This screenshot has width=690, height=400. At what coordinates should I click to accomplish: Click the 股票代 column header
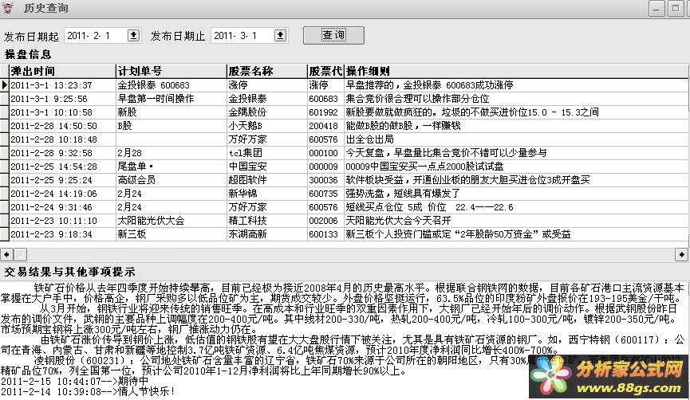(325, 71)
